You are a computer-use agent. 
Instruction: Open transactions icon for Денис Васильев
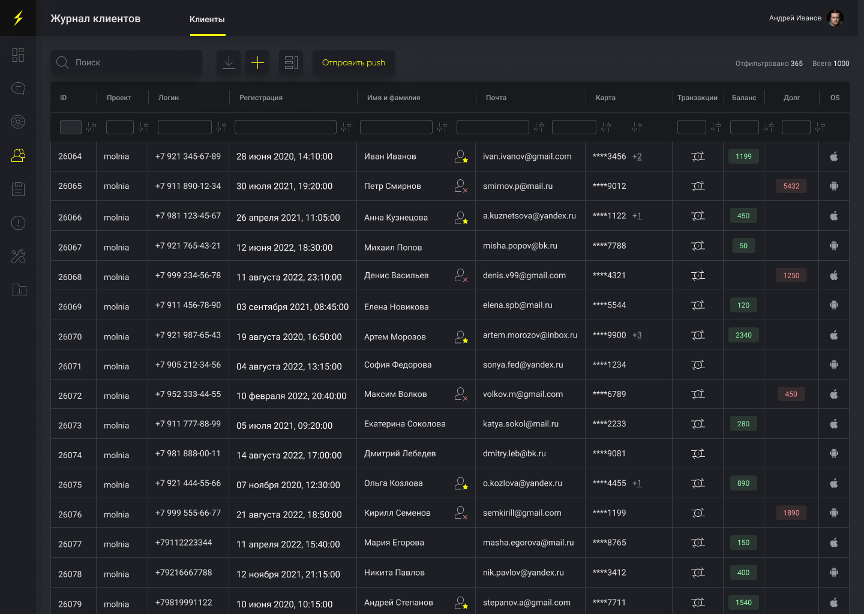click(698, 276)
